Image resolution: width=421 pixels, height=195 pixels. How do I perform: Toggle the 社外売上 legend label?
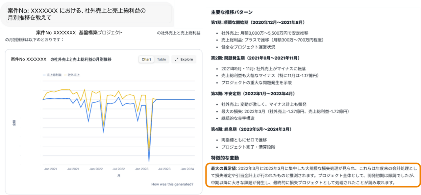coord(74,75)
